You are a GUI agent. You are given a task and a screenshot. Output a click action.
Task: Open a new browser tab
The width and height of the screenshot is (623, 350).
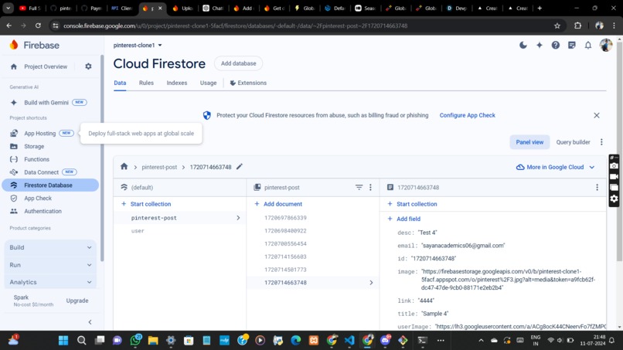(x=540, y=8)
